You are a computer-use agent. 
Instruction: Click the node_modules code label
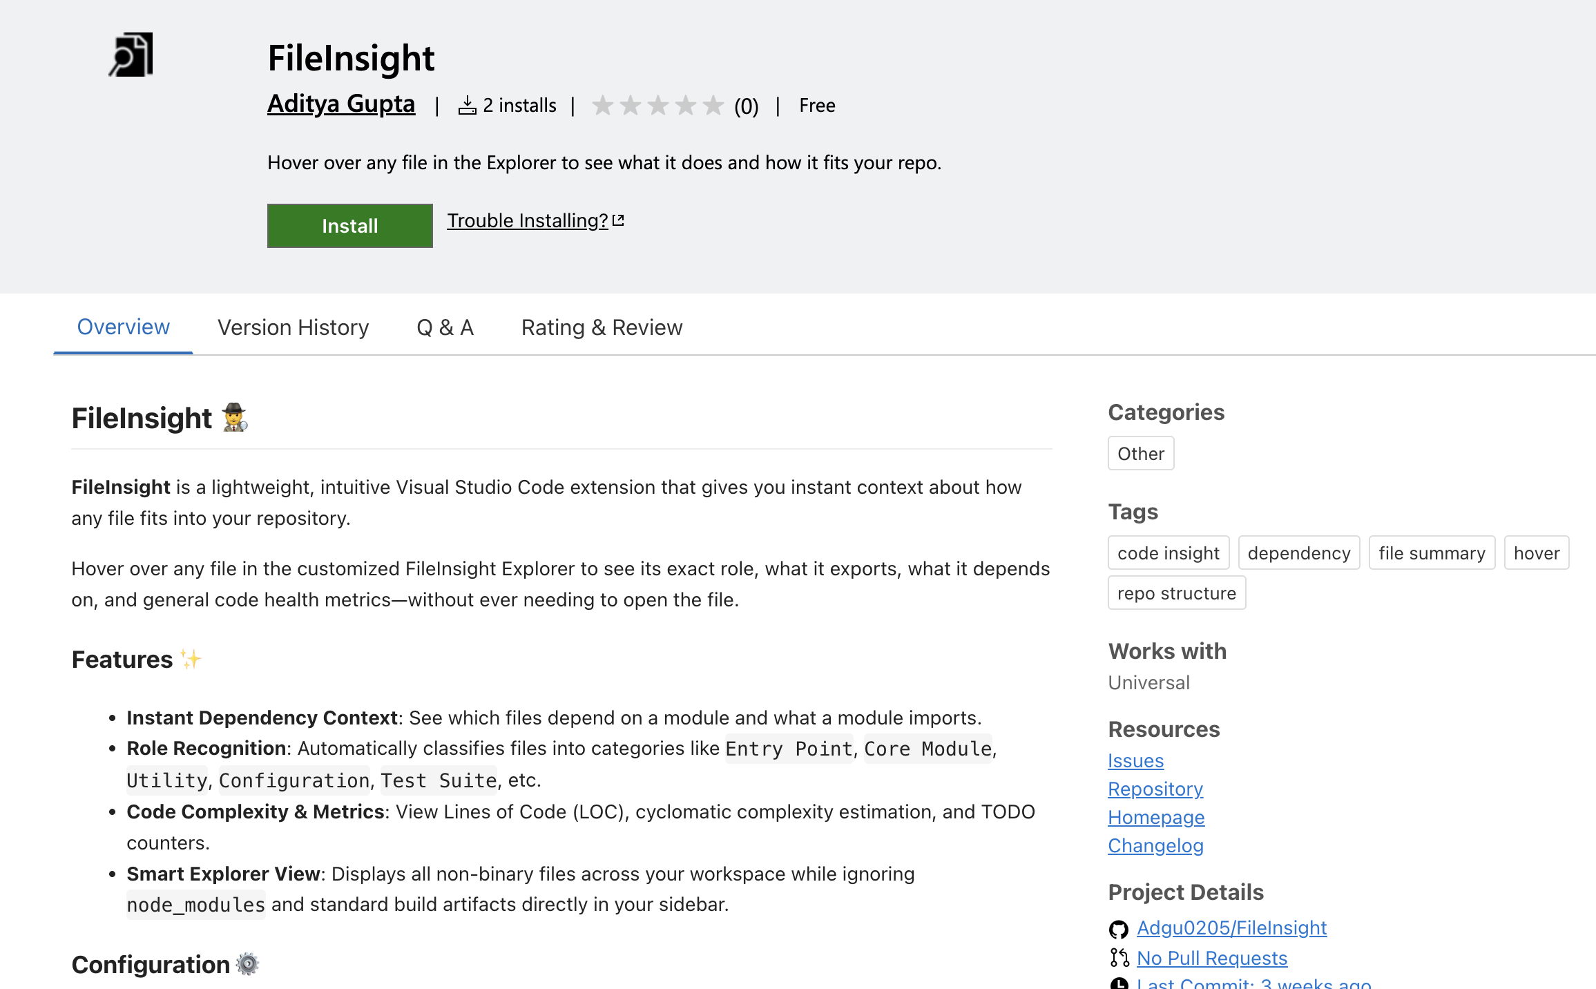(x=196, y=905)
